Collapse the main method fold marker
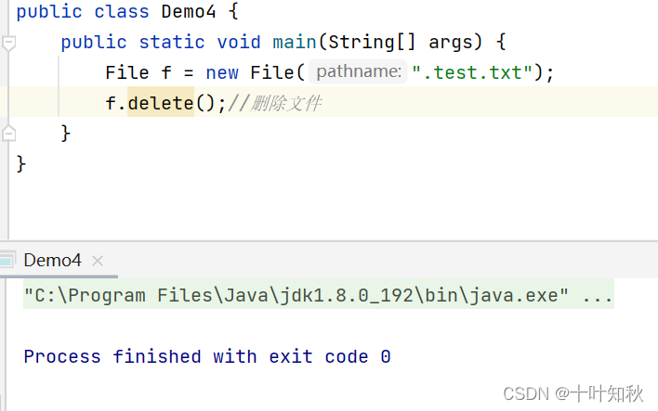658x411 pixels. (8, 43)
